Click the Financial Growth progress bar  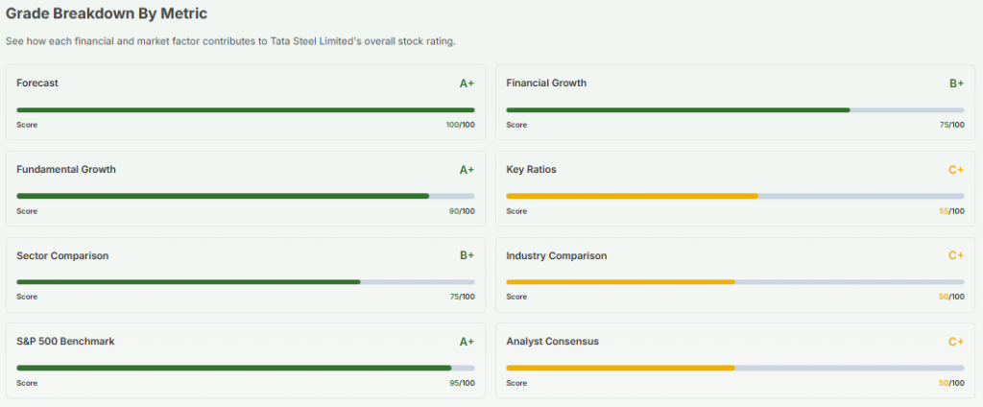tap(734, 110)
